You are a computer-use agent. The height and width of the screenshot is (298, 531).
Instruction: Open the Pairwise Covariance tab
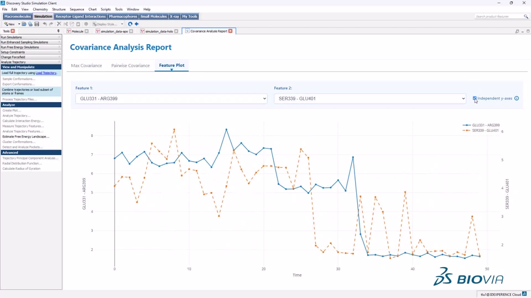[x=131, y=66]
